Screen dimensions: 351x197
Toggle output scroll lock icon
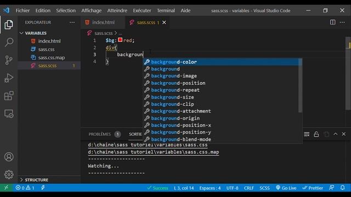point(316,134)
